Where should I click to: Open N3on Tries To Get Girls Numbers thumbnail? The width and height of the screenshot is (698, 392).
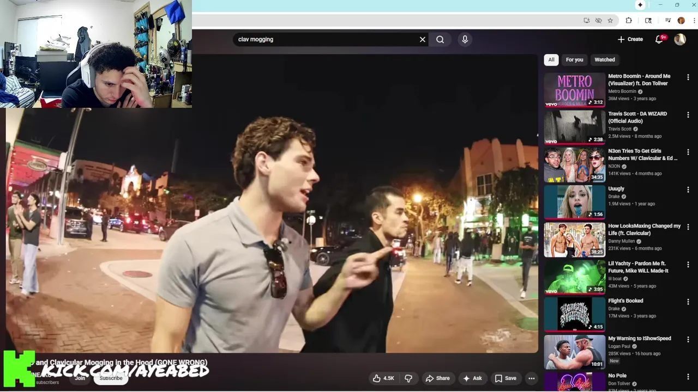(575, 164)
